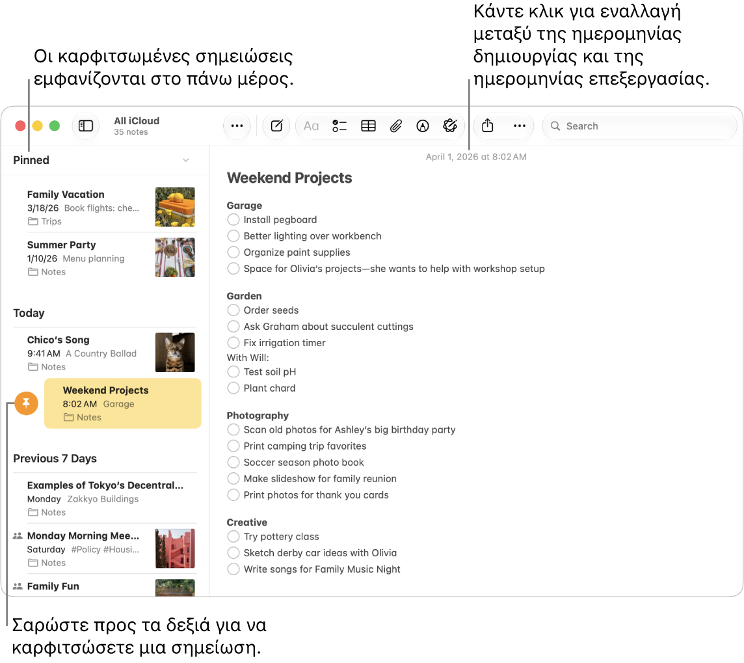Open the Chico's Song cat thumbnail
Image resolution: width=744 pixels, height=663 pixels.
coord(175,353)
